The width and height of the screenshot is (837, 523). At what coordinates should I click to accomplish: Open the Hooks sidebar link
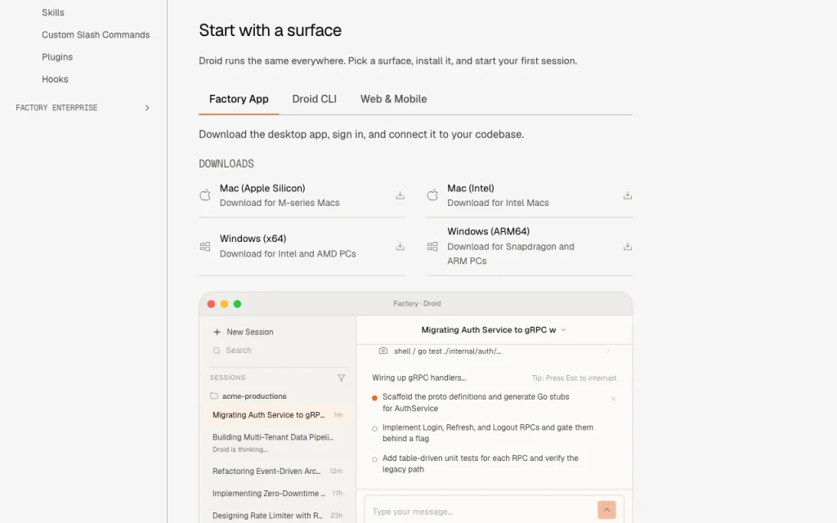[x=55, y=79]
